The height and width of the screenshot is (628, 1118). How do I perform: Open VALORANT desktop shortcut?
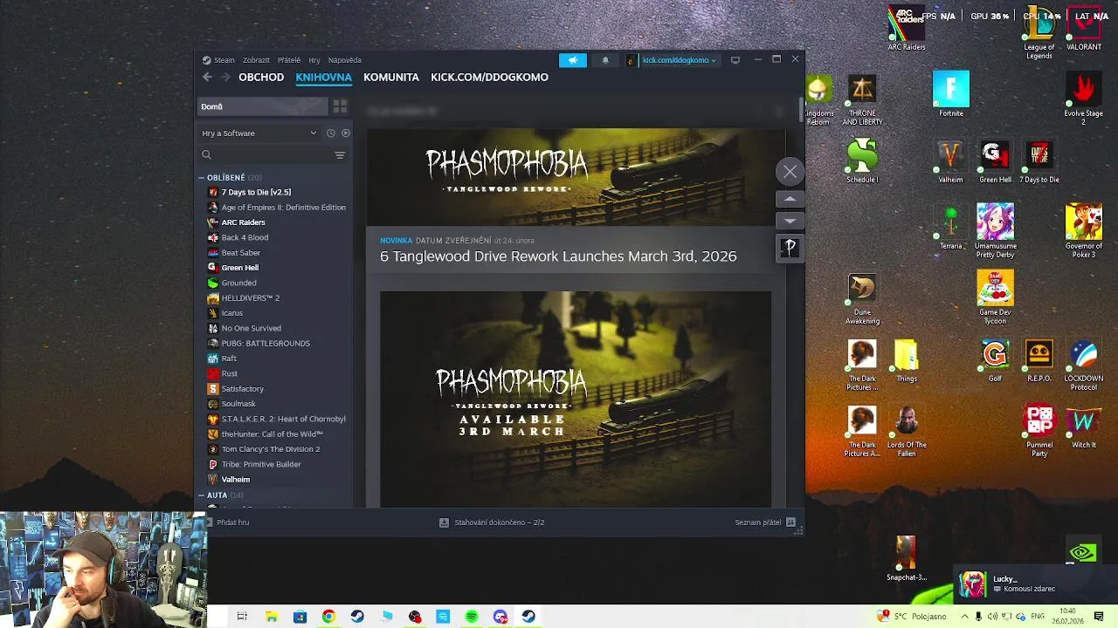tap(1084, 29)
